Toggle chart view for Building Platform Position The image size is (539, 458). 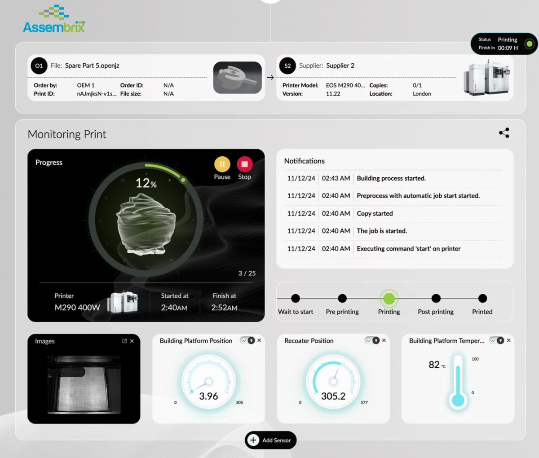coord(247,340)
